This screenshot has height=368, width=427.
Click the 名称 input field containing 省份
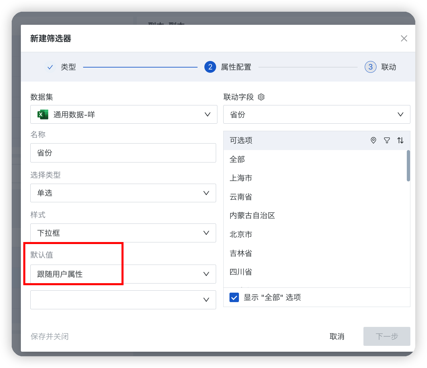(123, 153)
